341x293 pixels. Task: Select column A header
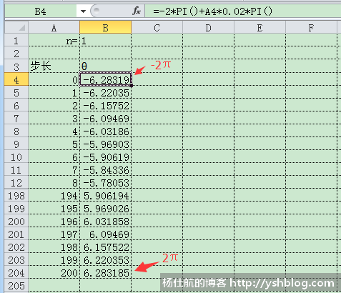(x=54, y=28)
